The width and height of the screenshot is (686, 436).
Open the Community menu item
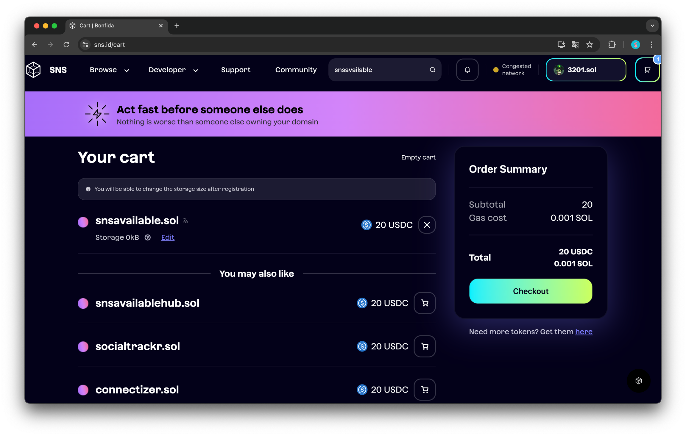coord(296,70)
